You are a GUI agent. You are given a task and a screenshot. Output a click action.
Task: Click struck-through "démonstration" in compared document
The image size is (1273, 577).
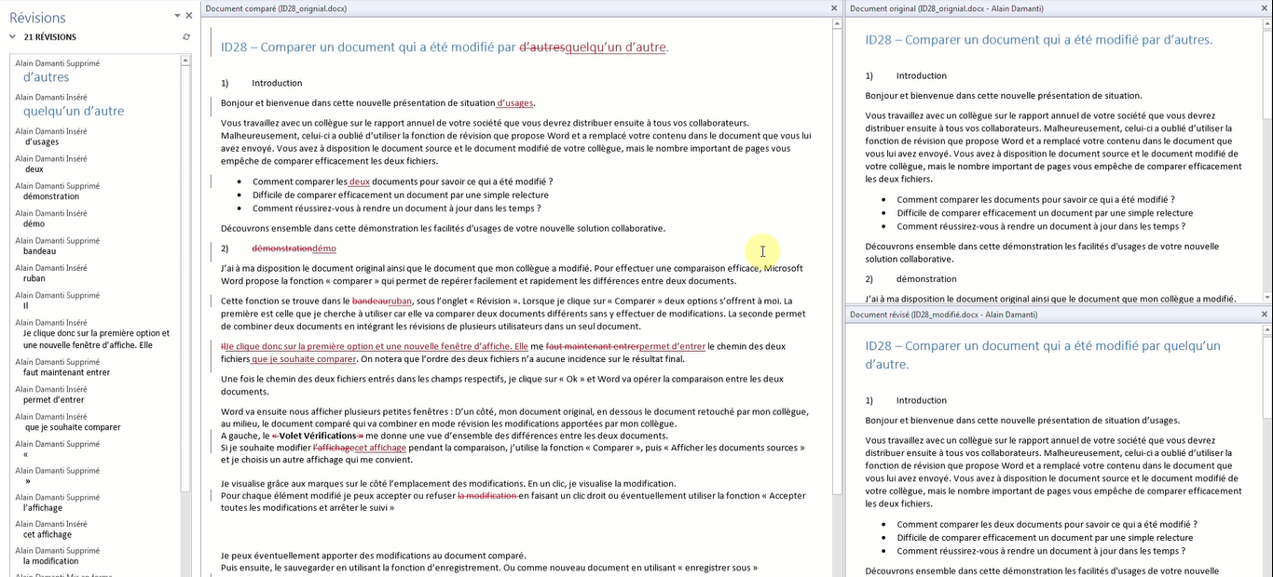click(x=282, y=248)
